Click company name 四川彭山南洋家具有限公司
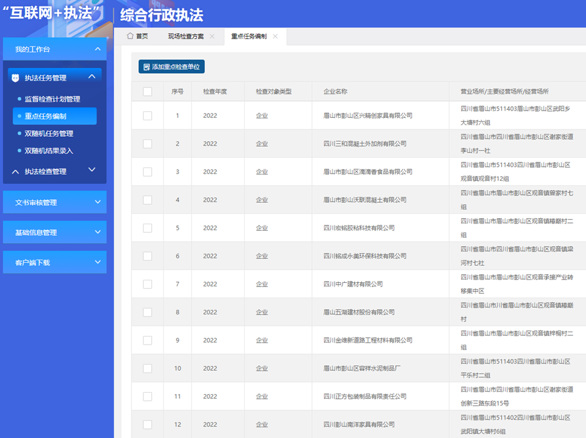586x438 pixels. coord(359,425)
